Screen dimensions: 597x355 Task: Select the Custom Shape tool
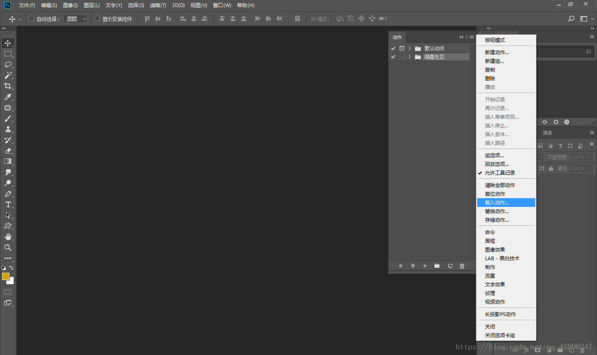point(8,226)
